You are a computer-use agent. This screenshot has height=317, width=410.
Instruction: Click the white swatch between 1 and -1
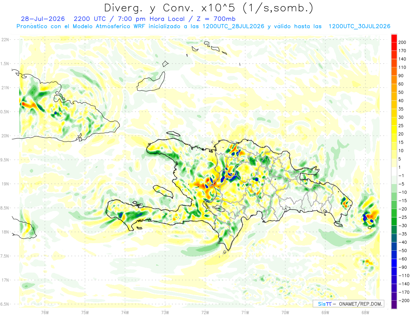pos(394,171)
